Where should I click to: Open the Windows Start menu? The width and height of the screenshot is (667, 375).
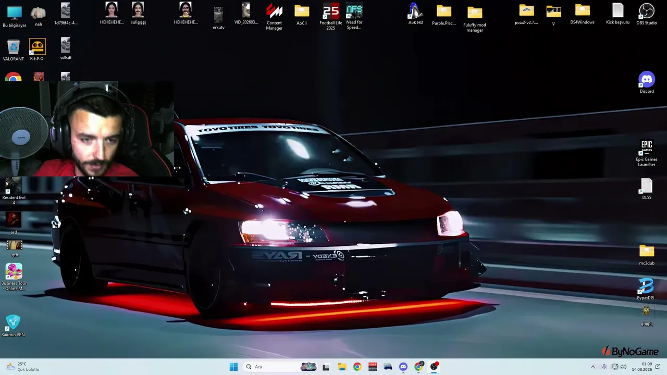point(233,367)
